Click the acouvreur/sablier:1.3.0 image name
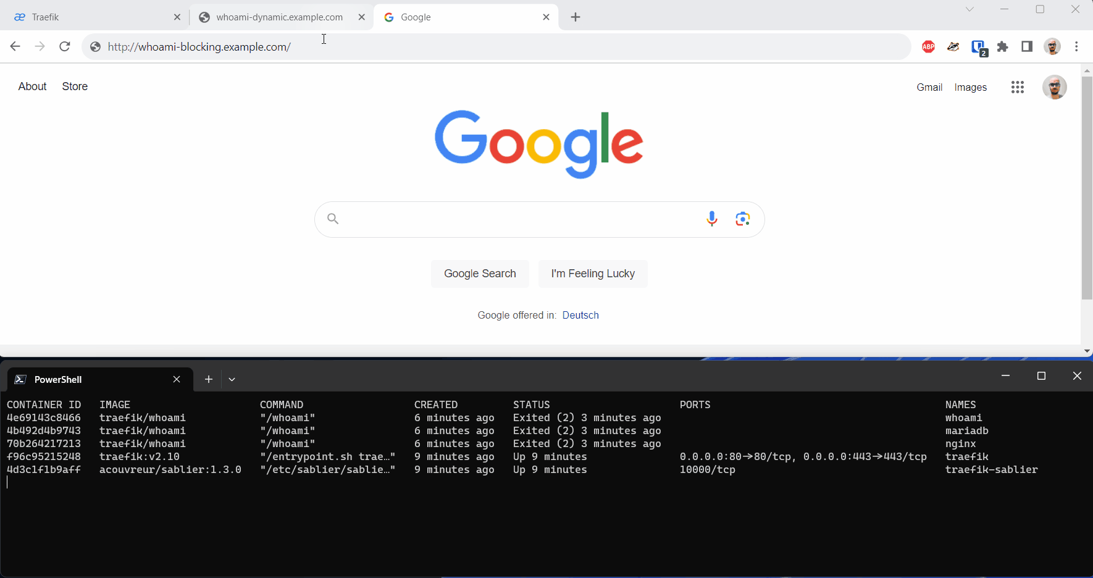Viewport: 1093px width, 578px height. coord(170,469)
